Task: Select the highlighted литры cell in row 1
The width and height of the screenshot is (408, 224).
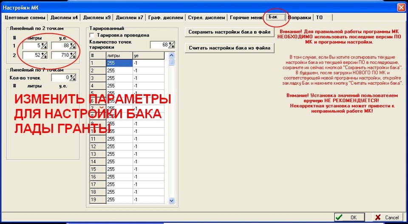Action: click(x=119, y=63)
